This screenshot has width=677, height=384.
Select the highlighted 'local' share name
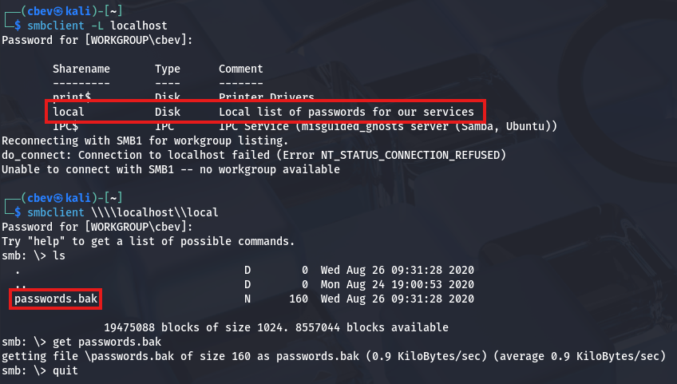point(69,112)
